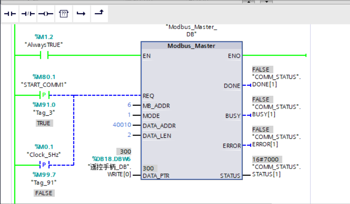Insert a normally open contact
The height and width of the screenshot is (204, 350).
pyautogui.click(x=10, y=14)
